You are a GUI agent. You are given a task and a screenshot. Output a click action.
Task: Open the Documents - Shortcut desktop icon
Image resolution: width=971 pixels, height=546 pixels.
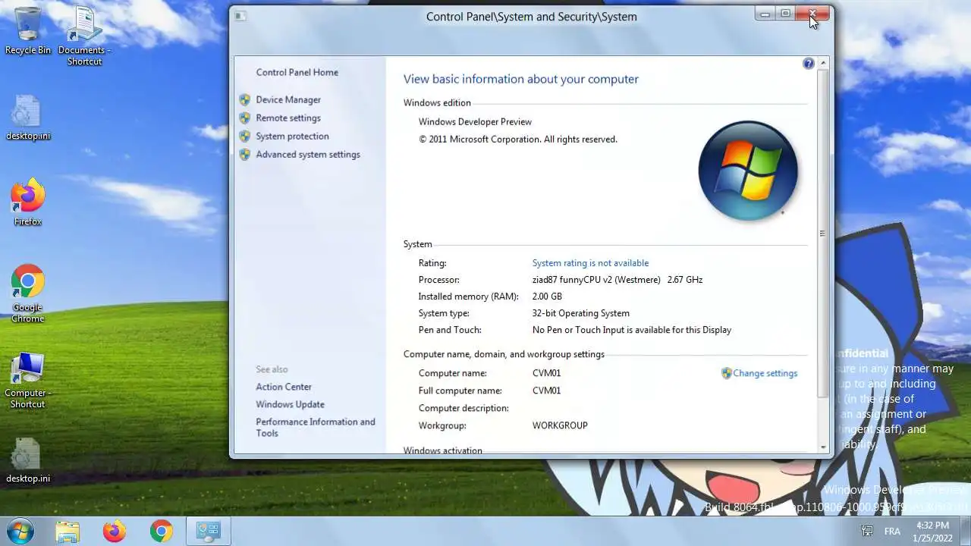84,35
